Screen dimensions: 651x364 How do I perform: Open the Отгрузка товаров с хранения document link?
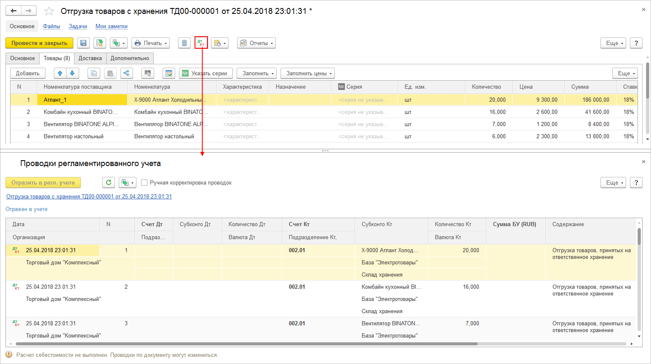(89, 196)
